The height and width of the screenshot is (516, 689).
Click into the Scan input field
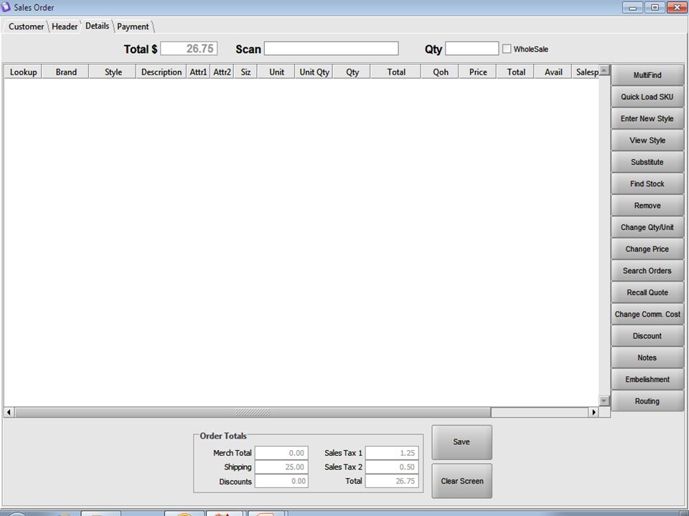point(332,49)
